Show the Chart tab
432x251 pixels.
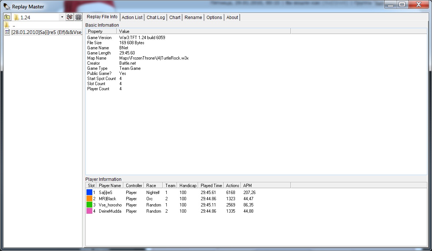tap(175, 18)
